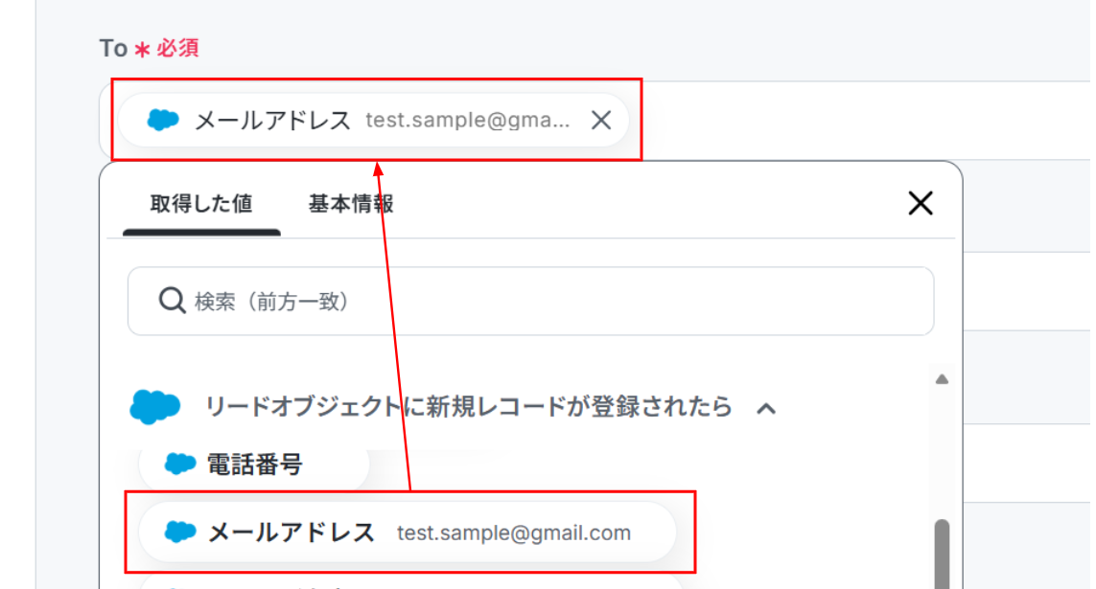Screen dimensions: 1096x589
Task: Click Salesforce icon on メールアドレス list item
Action: point(180,532)
